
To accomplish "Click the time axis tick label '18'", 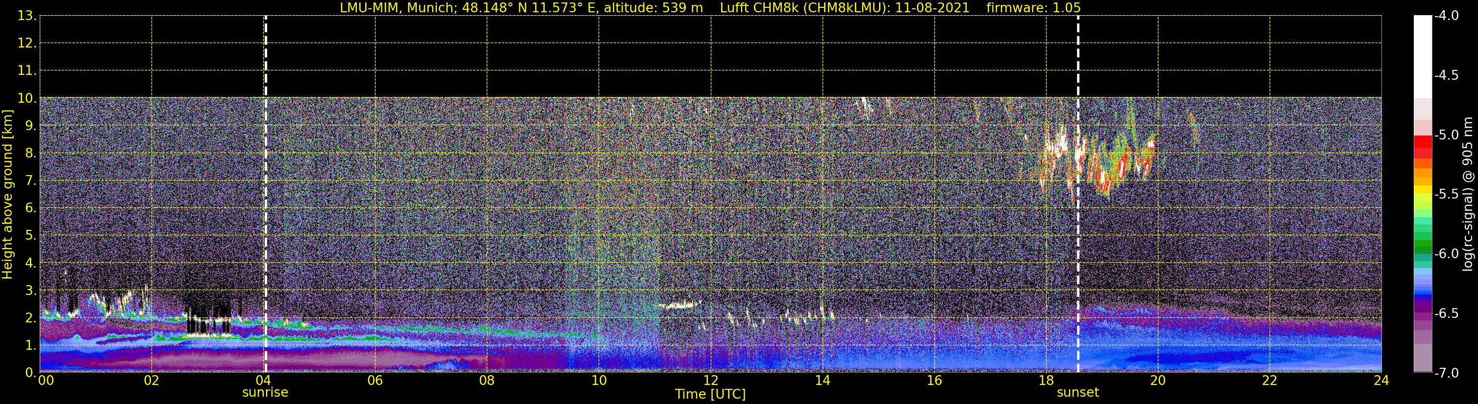I will (1047, 381).
